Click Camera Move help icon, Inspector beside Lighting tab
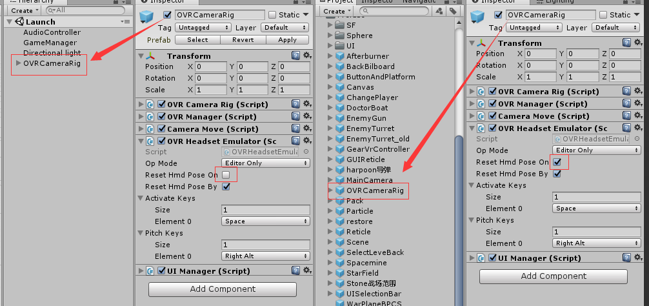 (x=627, y=116)
